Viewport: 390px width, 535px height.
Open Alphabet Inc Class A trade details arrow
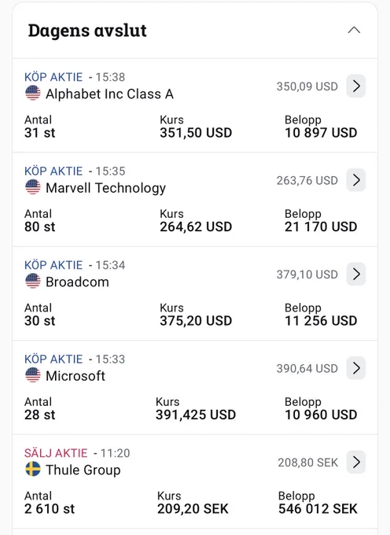(356, 86)
